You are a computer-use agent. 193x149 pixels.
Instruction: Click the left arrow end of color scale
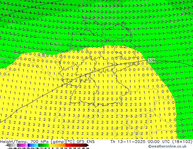(x=7, y=145)
